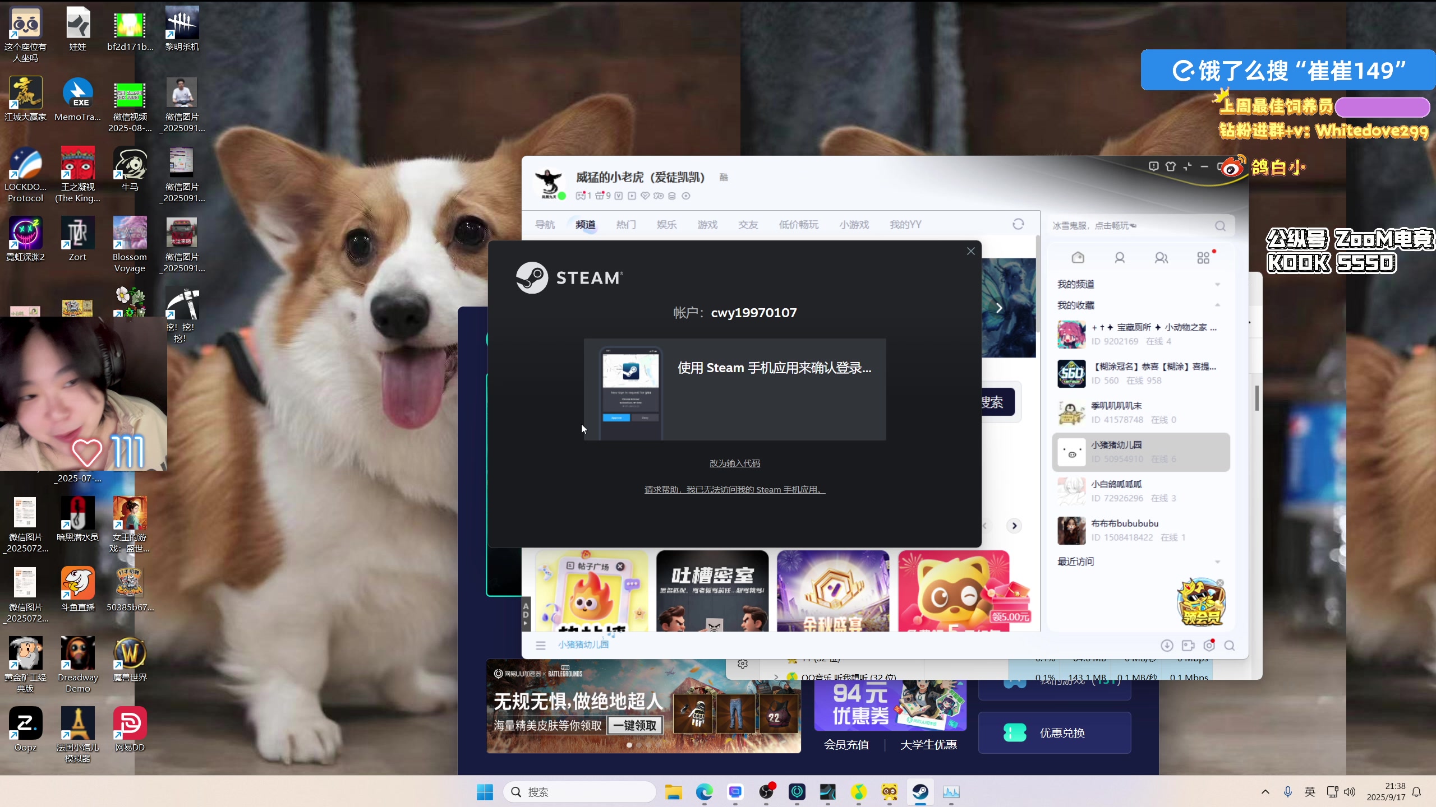Click the 小猪猪幼儿园 link in the YY bottom bar
This screenshot has width=1436, height=807.
pyautogui.click(x=583, y=644)
